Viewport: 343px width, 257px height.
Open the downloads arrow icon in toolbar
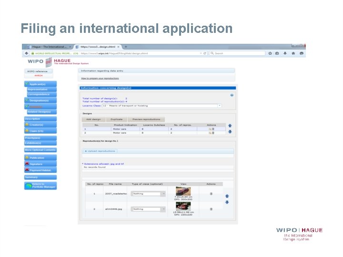(285, 53)
